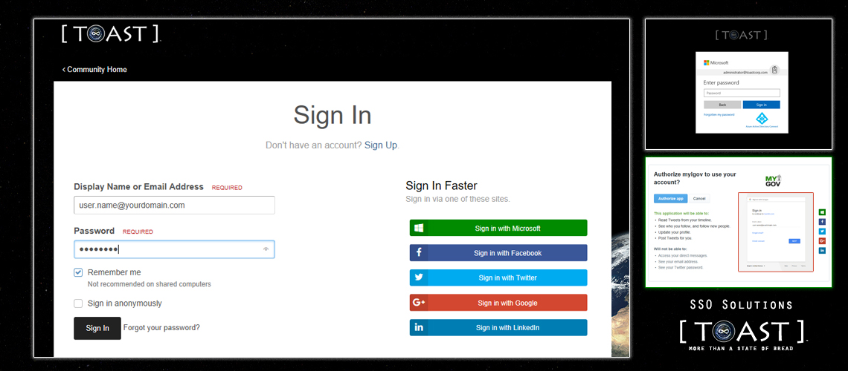This screenshot has width=848, height=371.
Task: Click the Enter password field in Microsoft dialog
Action: pyautogui.click(x=742, y=93)
